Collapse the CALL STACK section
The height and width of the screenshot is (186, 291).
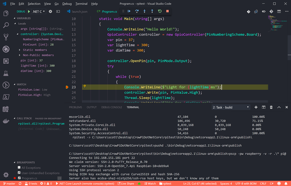pyautogui.click(x=15, y=118)
